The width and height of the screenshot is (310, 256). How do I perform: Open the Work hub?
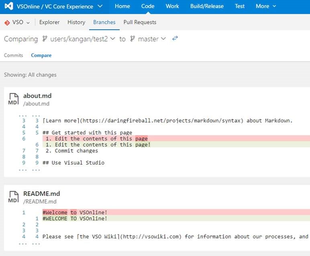coord(172,6)
